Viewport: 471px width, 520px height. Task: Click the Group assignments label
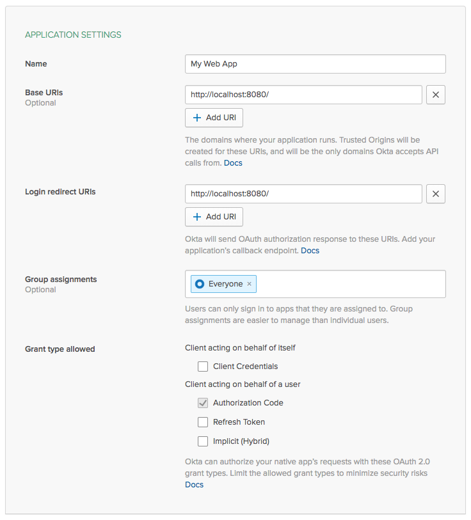61,280
